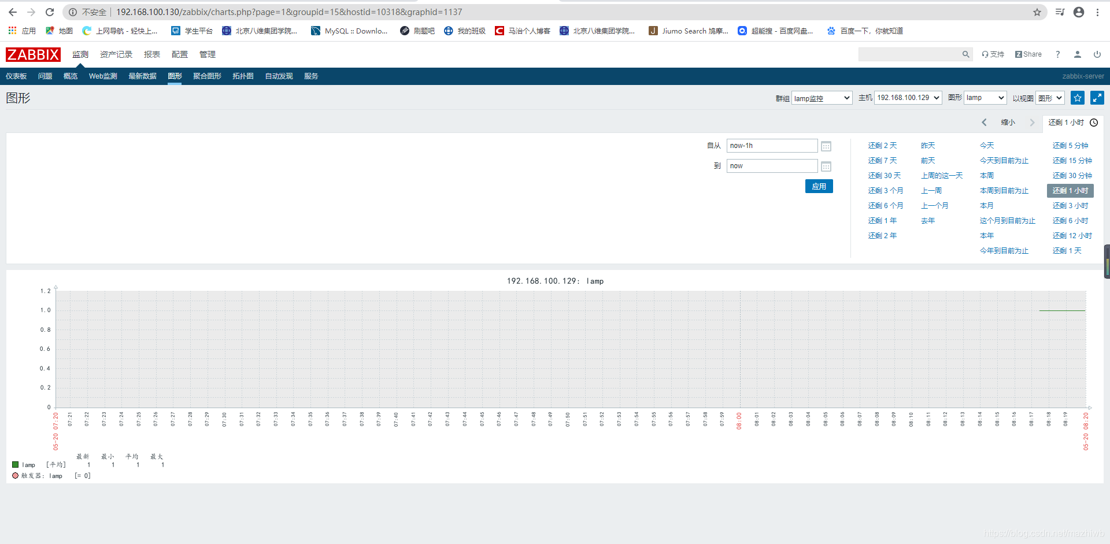The image size is (1110, 544).
Task: Open the 管理 main menu
Action: (x=208, y=54)
